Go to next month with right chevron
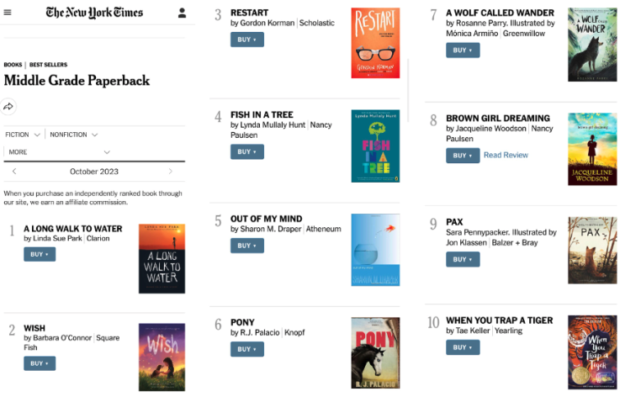The height and width of the screenshot is (397, 625). [x=171, y=172]
